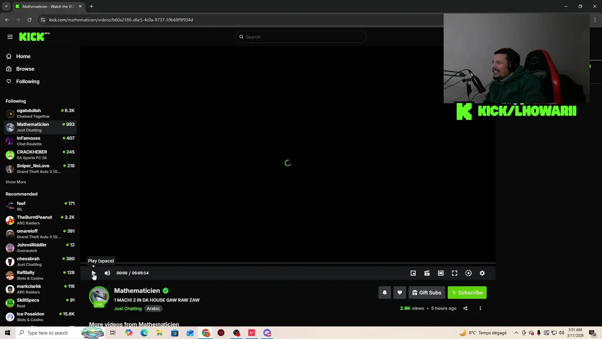
Task: Open Microsoft Edge from taskbar
Action: pyautogui.click(x=144, y=333)
